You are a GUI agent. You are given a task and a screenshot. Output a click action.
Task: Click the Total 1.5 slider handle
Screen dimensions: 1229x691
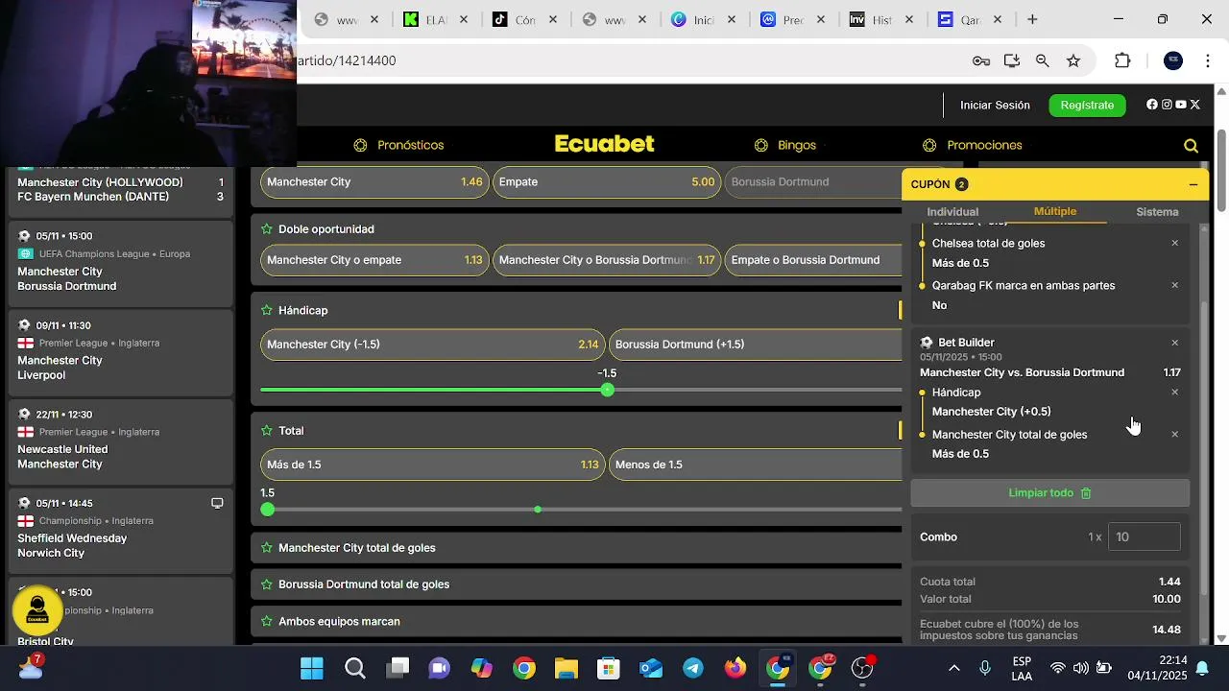point(268,510)
